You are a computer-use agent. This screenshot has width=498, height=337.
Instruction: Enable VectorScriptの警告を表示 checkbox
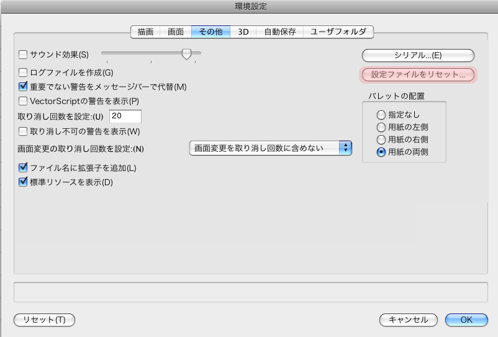click(24, 101)
